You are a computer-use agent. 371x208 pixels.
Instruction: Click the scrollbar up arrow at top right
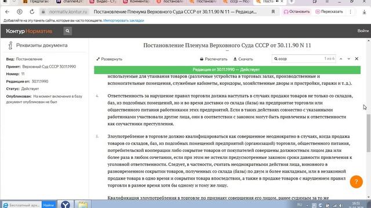(x=369, y=41)
